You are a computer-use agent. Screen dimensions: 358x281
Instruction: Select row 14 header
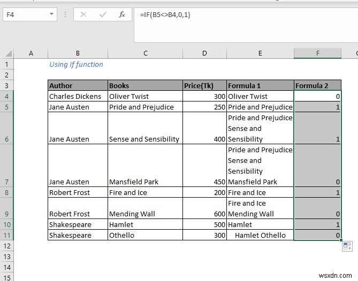pos(7,267)
